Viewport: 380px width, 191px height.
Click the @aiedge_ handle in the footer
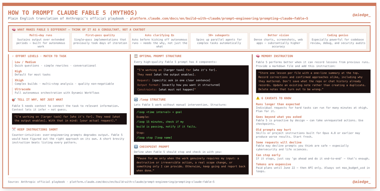(361, 182)
